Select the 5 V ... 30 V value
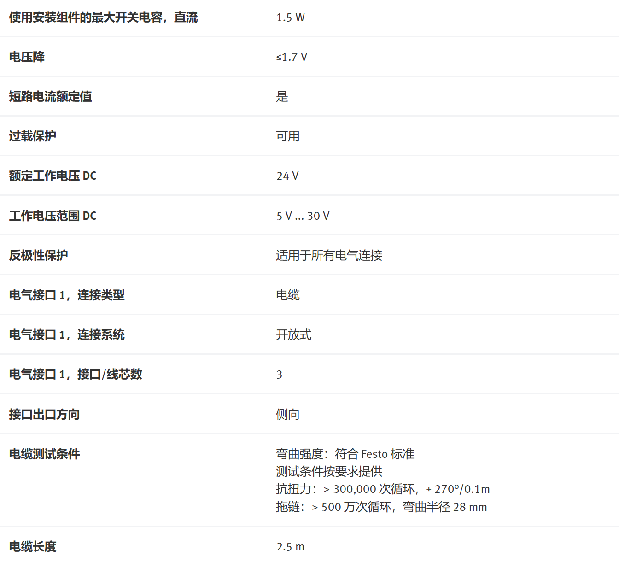619x562 pixels. 303,216
